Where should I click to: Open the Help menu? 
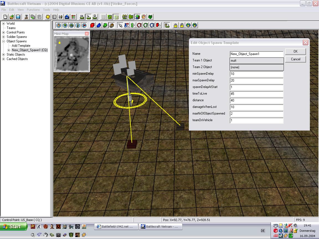click(x=56, y=10)
